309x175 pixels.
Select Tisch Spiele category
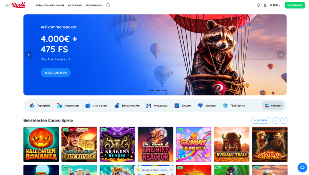(234, 106)
